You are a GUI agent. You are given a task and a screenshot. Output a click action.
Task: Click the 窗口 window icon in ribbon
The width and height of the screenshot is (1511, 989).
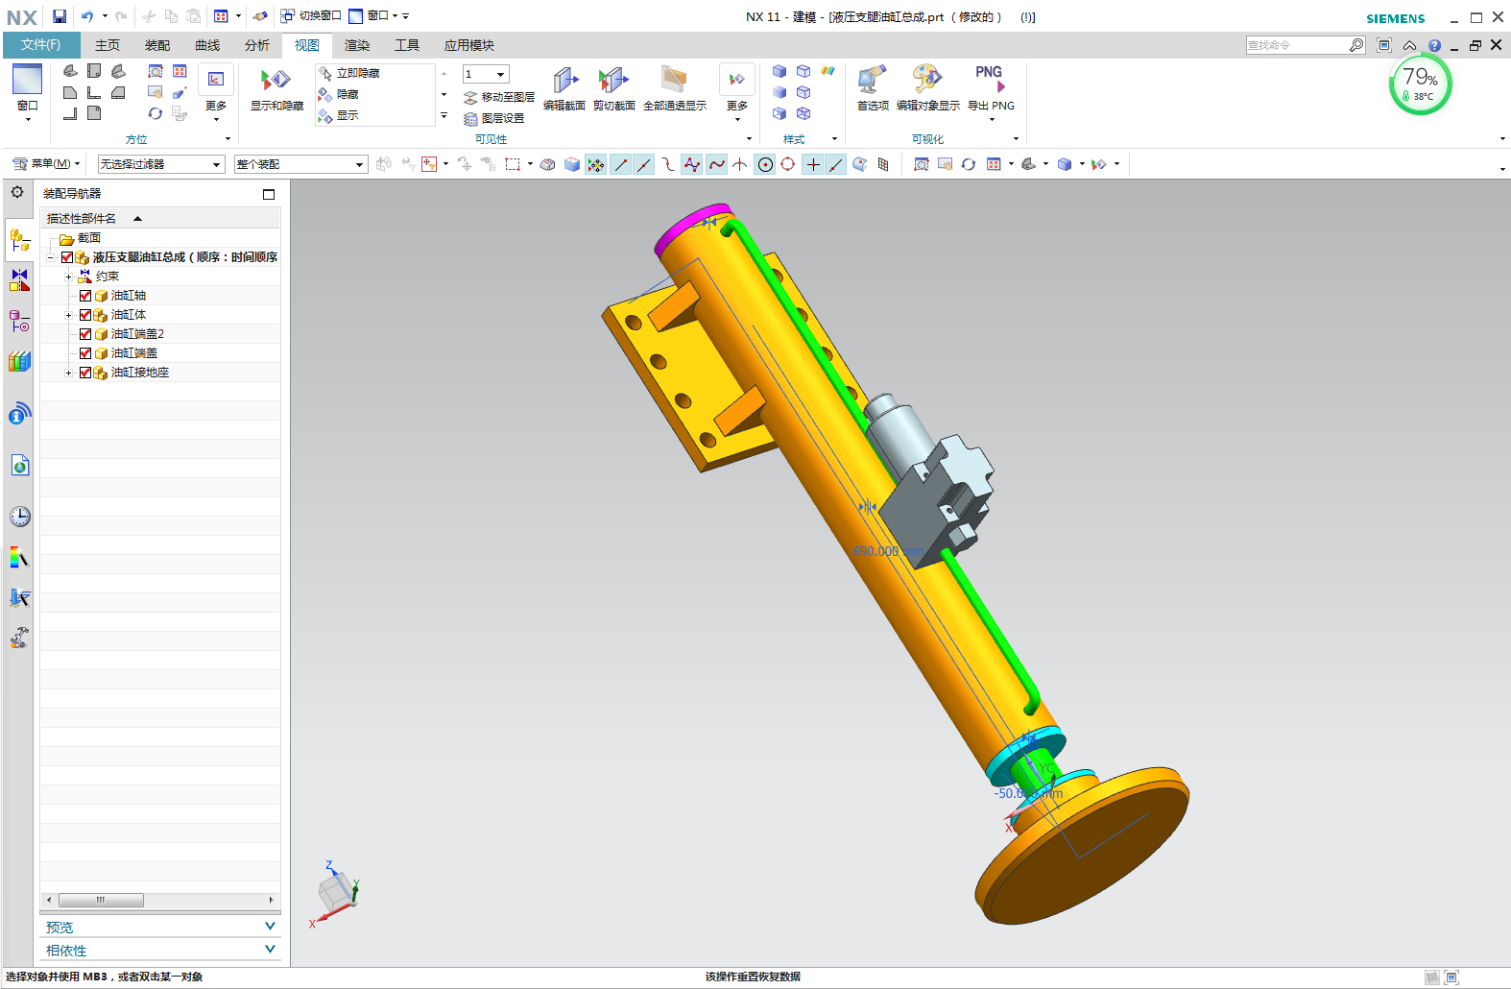pyautogui.click(x=27, y=79)
